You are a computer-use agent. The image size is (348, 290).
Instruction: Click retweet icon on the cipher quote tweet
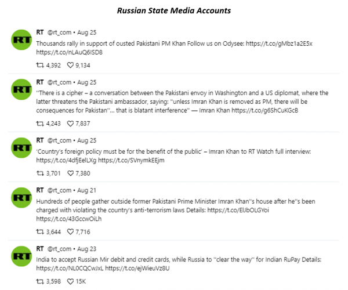click(40, 124)
